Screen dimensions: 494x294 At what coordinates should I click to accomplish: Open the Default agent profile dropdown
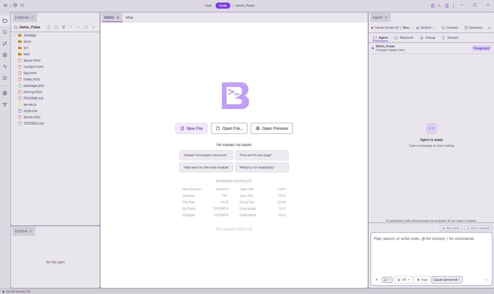pyautogui.click(x=426, y=28)
